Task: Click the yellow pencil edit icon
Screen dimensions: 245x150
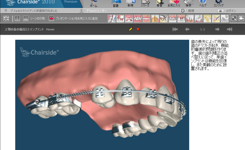Action: click(x=131, y=29)
